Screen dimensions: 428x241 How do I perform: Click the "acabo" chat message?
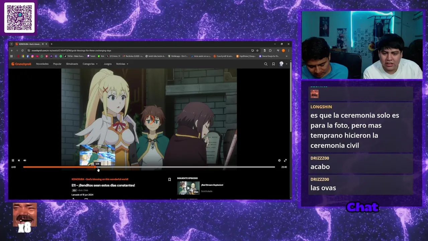(320, 167)
